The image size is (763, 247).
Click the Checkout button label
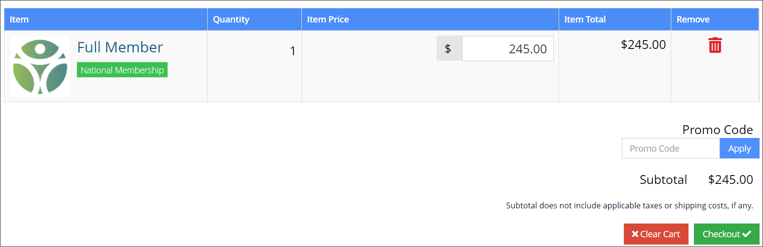[721, 234]
